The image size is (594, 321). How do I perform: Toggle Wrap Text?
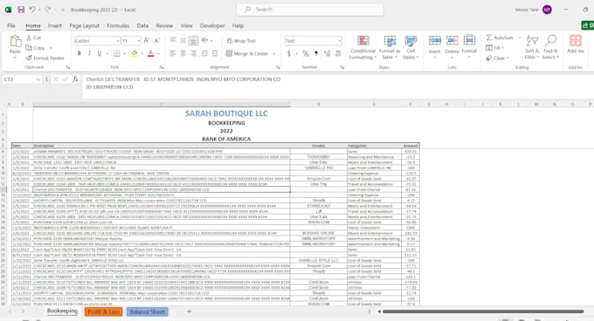click(x=241, y=41)
